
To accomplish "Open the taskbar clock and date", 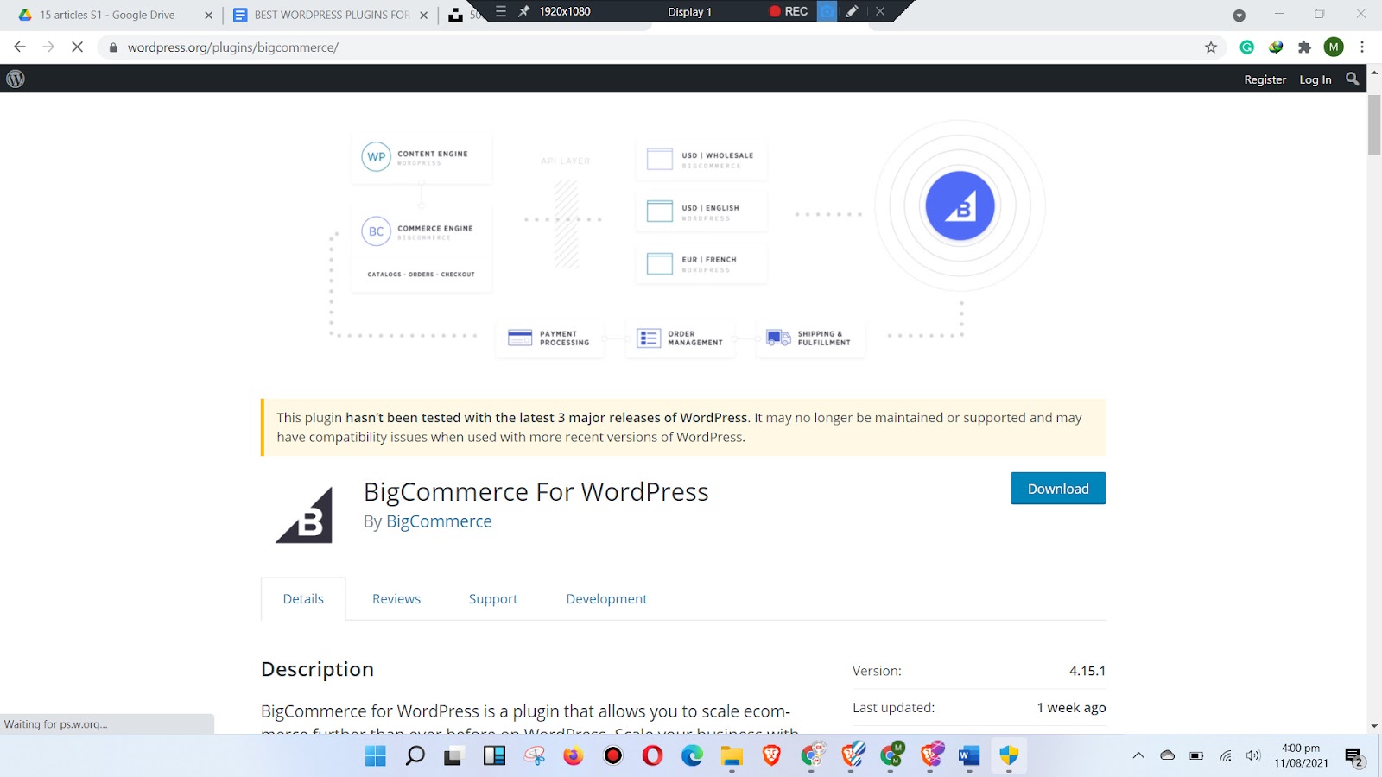I will click(x=1301, y=755).
